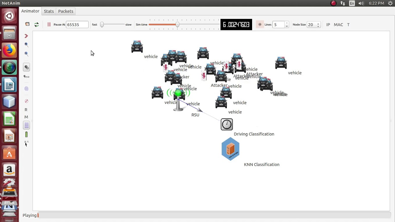Click the Sim time slider handle
Image resolution: width=395 pixels, height=222 pixels.
point(177,25)
